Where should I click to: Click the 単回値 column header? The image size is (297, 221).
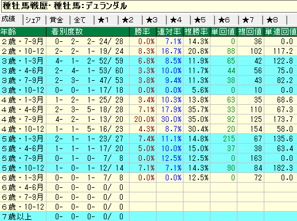224,31
